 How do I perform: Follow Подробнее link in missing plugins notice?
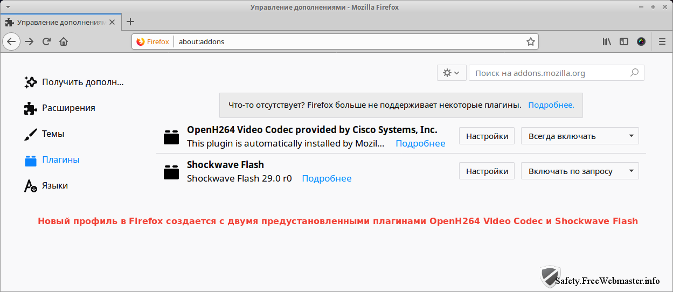click(x=551, y=105)
